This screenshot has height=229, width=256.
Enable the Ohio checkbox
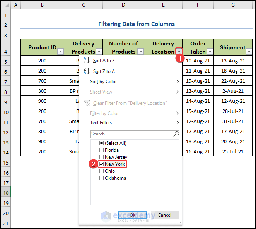[101, 171]
